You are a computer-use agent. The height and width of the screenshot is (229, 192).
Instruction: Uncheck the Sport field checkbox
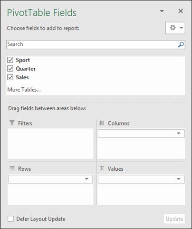(x=10, y=60)
